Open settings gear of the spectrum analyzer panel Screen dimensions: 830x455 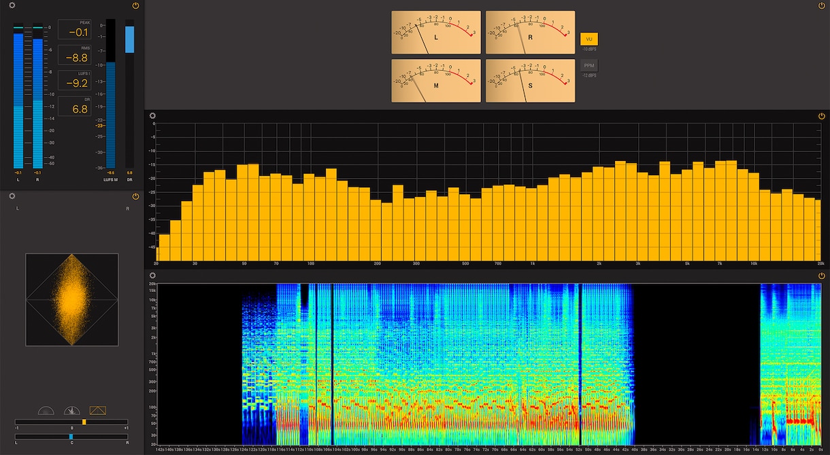tap(153, 116)
